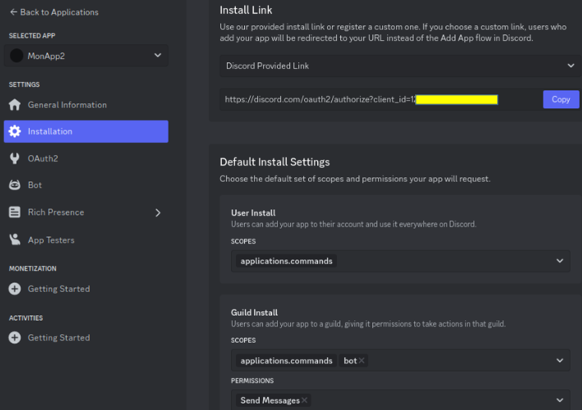Open the App Testers page
This screenshot has width=582, height=410.
click(x=86, y=240)
